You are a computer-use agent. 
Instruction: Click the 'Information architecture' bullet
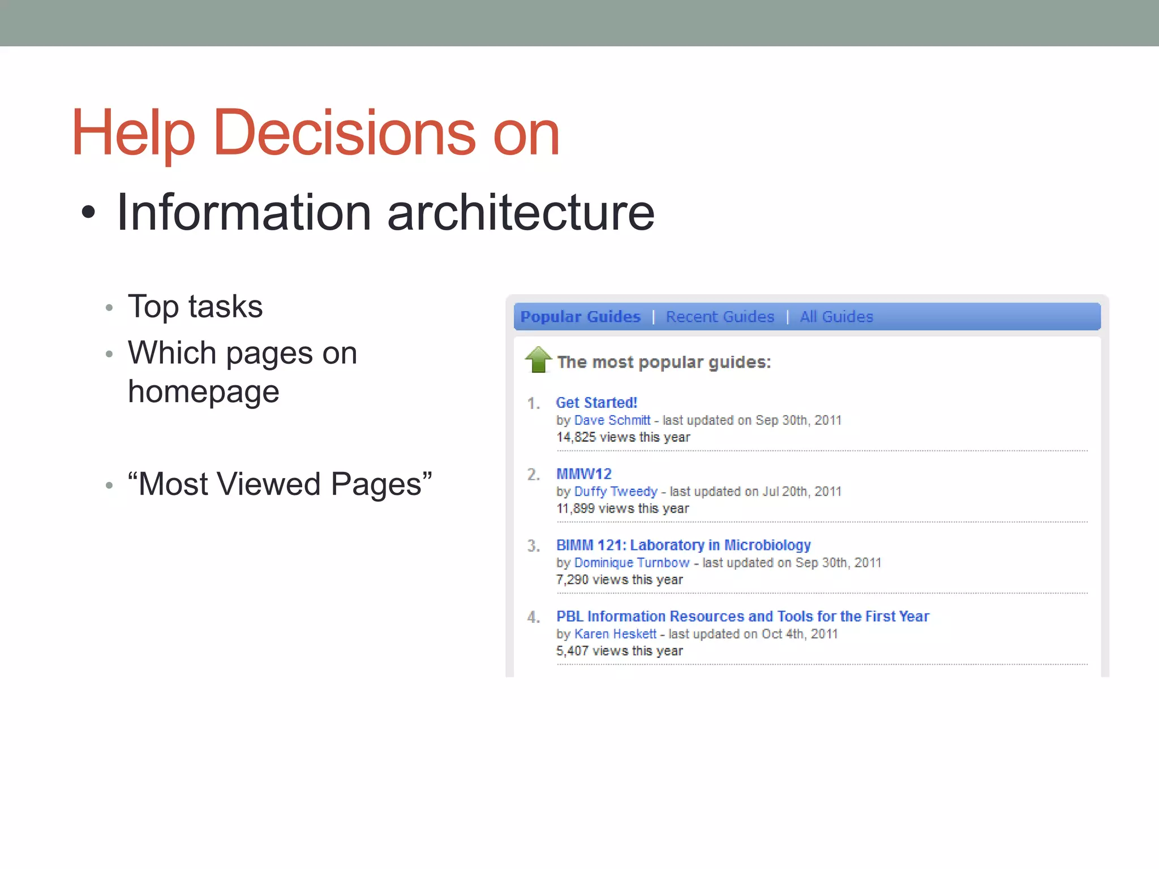click(385, 212)
